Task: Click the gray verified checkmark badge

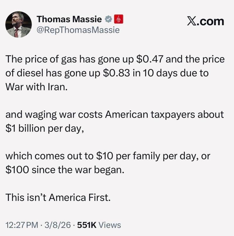Action: tap(108, 19)
